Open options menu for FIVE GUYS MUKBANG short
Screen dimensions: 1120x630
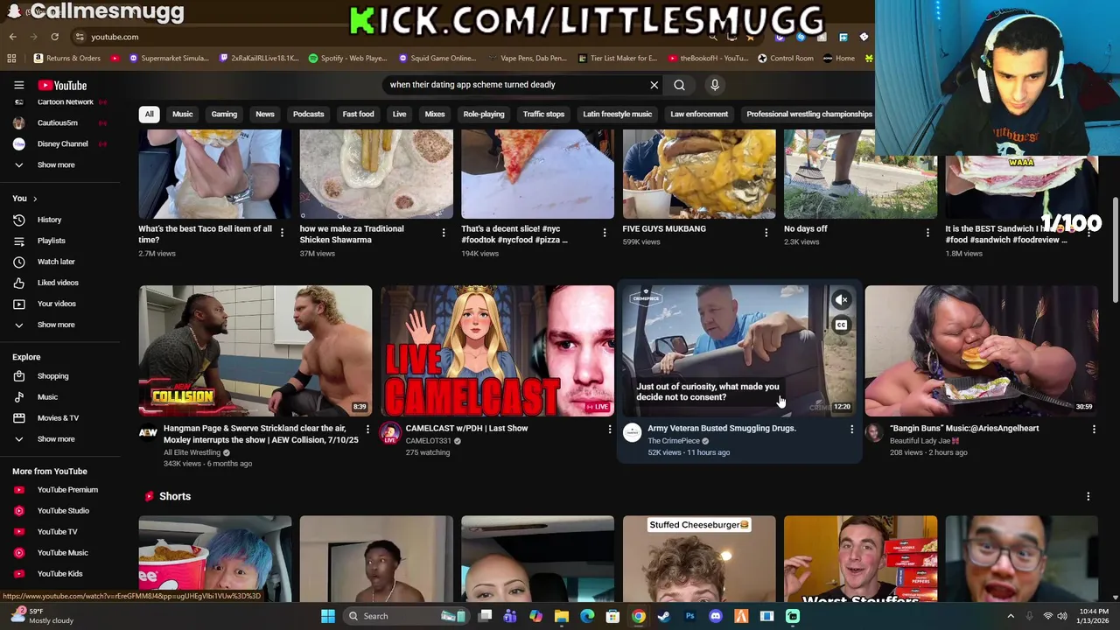766,233
